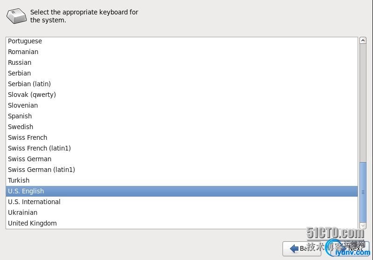This screenshot has width=373, height=260.
Task: Select the highlighted U.S. English entry
Action: [26, 191]
